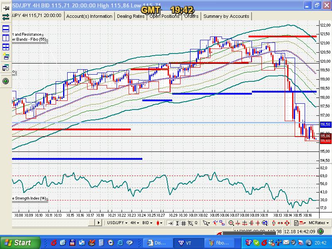Click the green swap arrows sidebar icon

pos(6,17)
